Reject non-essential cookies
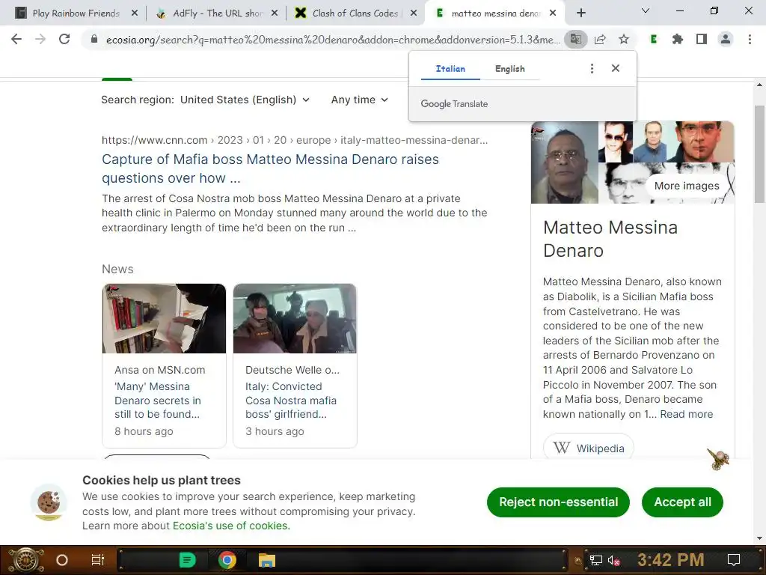The height and width of the screenshot is (575, 766). [x=558, y=502]
